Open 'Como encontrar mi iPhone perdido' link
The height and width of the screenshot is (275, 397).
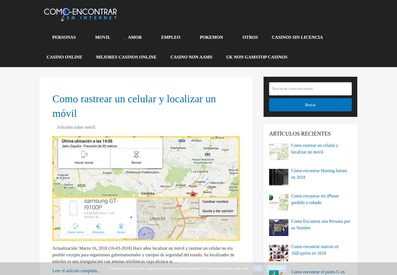[x=315, y=199]
